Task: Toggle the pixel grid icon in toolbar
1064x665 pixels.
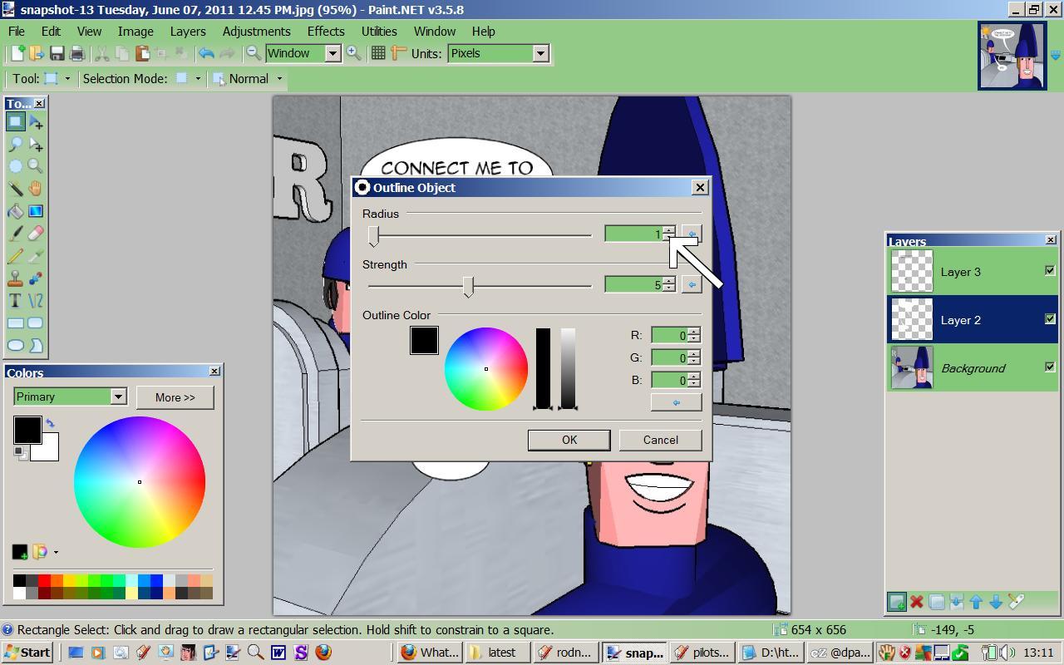Action: [x=378, y=53]
